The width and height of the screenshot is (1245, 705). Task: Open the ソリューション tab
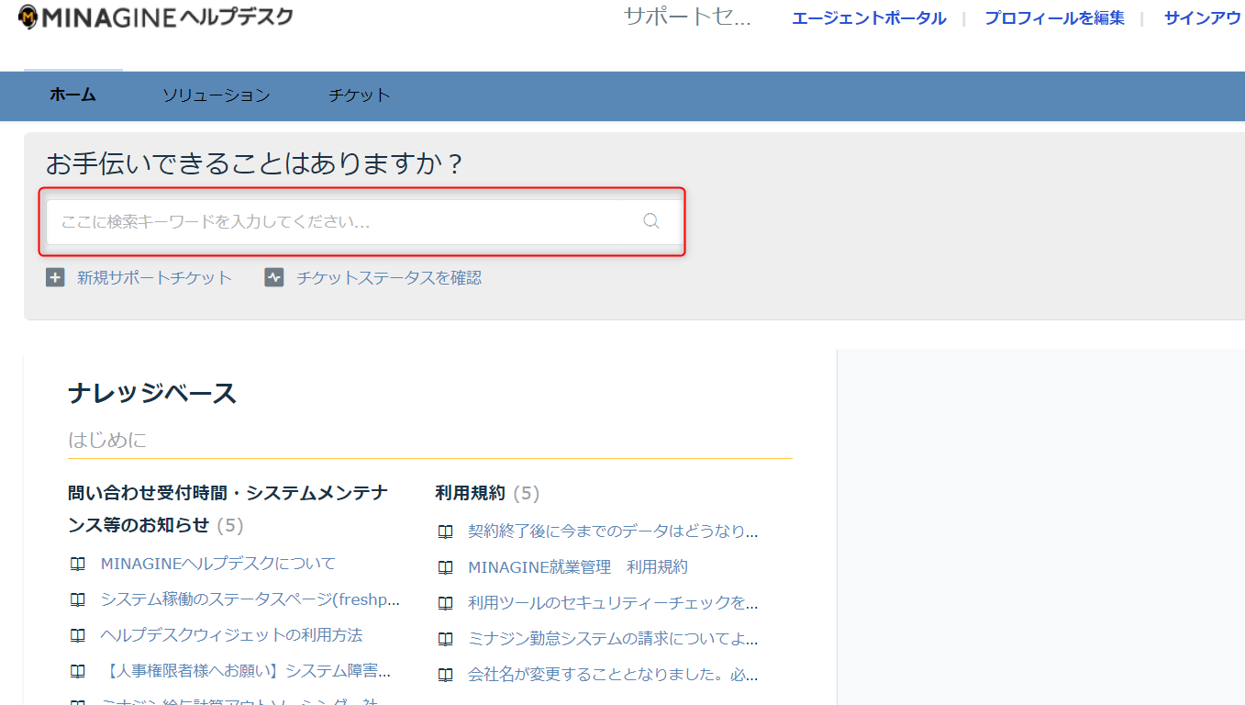coord(217,95)
